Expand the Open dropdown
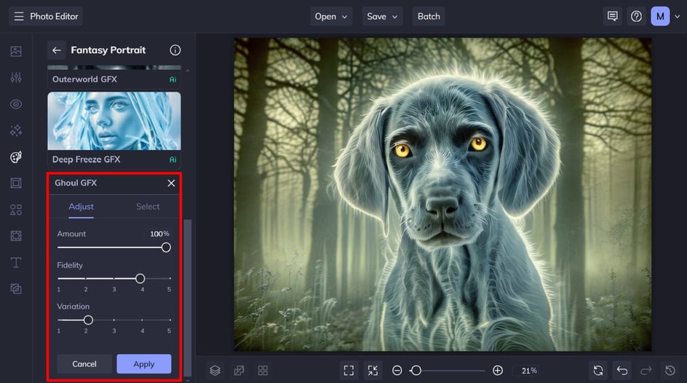Viewport: 687px width, 383px height. 331,16
